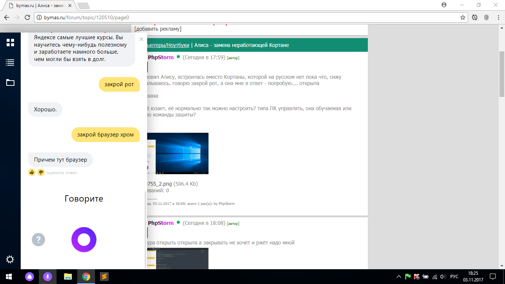
Task: Click the gray shield extension icon
Action: [487, 17]
